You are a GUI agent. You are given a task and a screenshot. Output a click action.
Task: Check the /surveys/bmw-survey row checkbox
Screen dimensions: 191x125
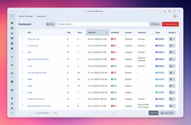click(x=23, y=72)
